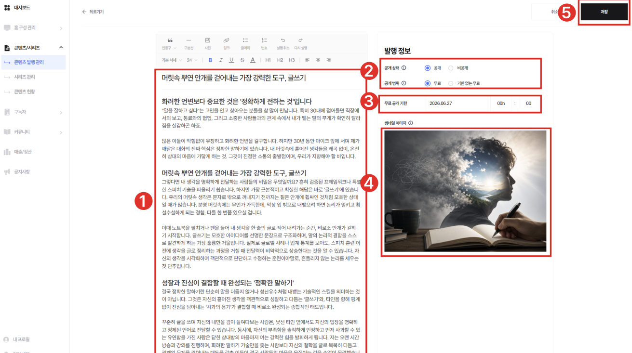Expand the 커뮤니티 menu chevron
This screenshot has width=632, height=353.
[61, 132]
